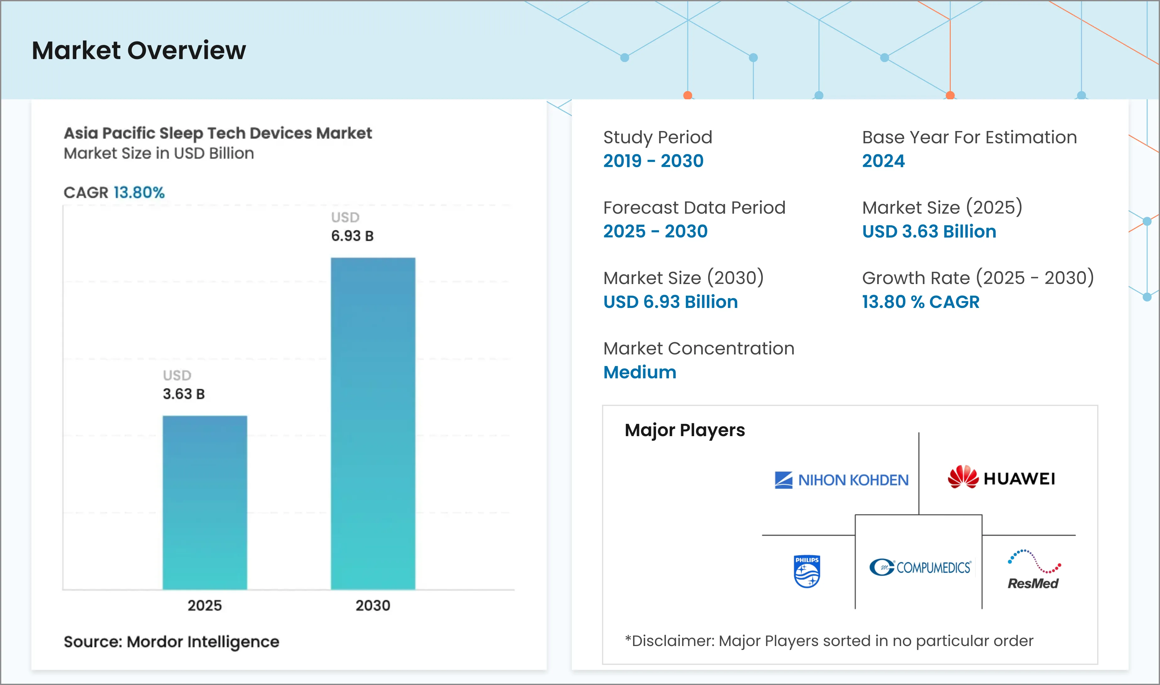Image resolution: width=1160 pixels, height=685 pixels.
Task: Click the 2025 bar in the chart
Action: pyautogui.click(x=205, y=503)
